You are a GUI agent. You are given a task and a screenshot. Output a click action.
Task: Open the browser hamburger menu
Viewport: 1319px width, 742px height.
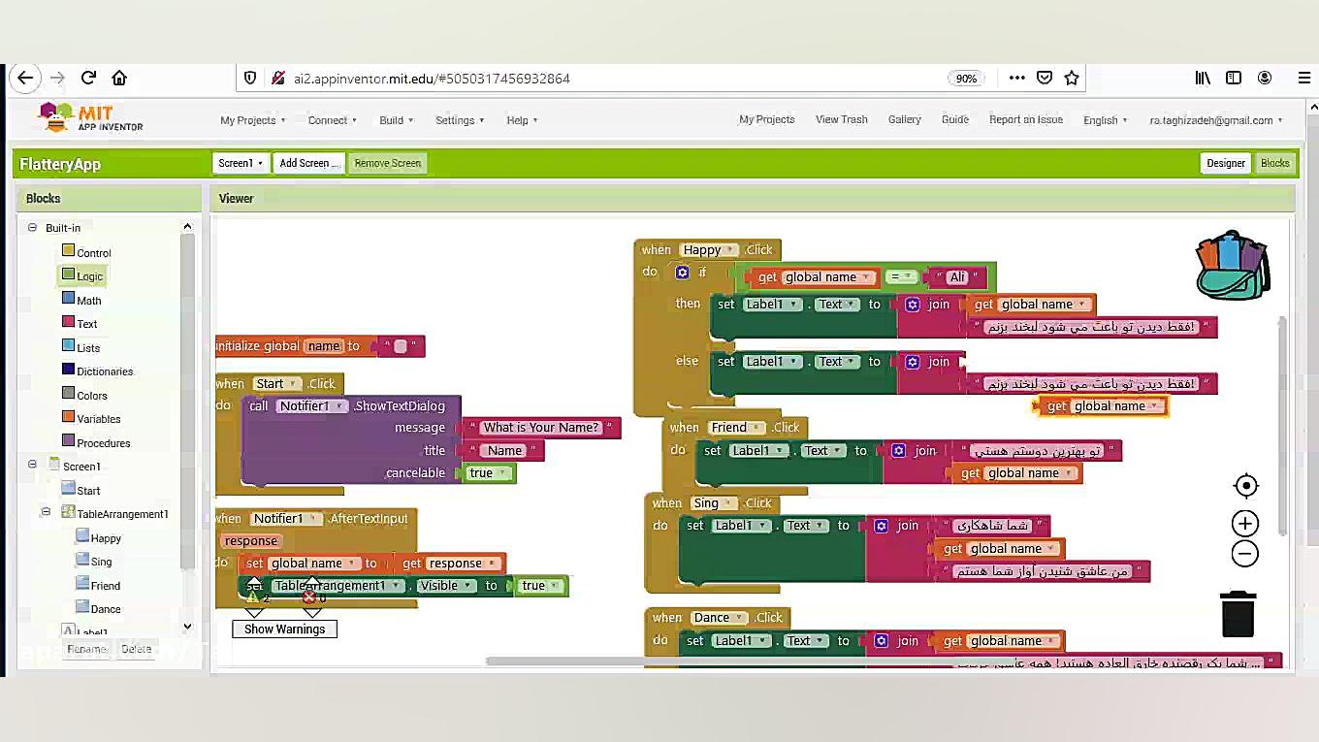coord(1304,78)
